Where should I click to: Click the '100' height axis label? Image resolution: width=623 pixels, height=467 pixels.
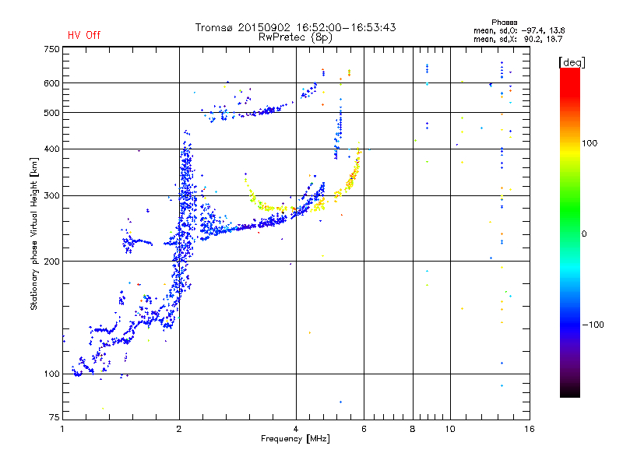click(51, 374)
